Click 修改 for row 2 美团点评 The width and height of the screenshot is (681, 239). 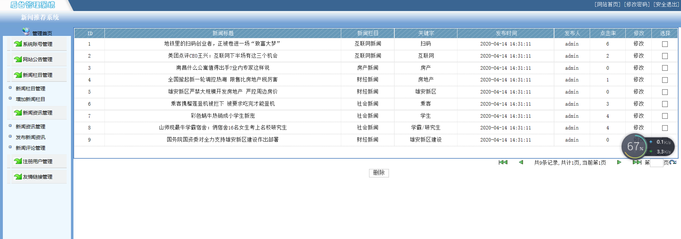click(639, 56)
